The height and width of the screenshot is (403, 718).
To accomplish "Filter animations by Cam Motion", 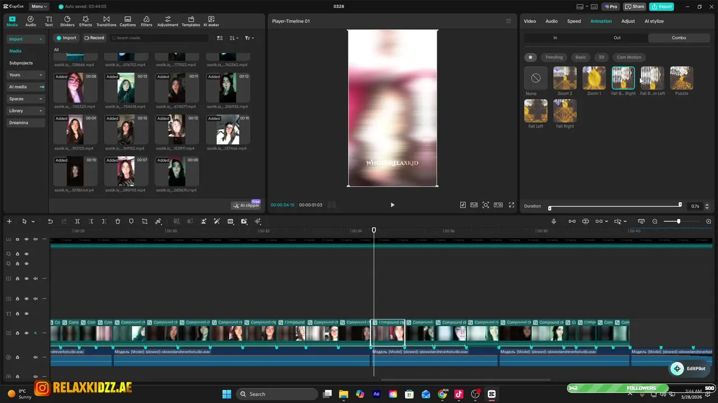I will [629, 57].
